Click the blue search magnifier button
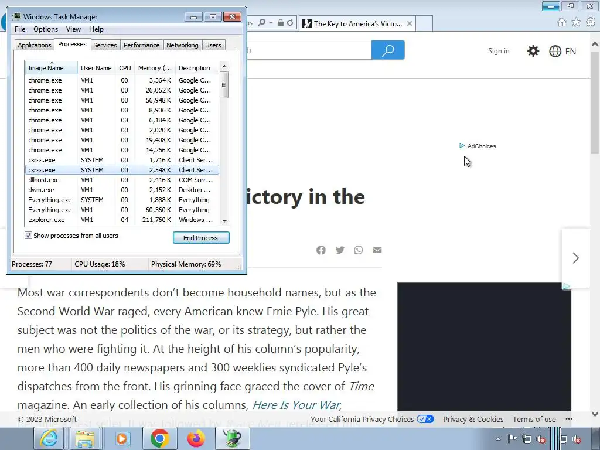The image size is (600, 450). 388,50
